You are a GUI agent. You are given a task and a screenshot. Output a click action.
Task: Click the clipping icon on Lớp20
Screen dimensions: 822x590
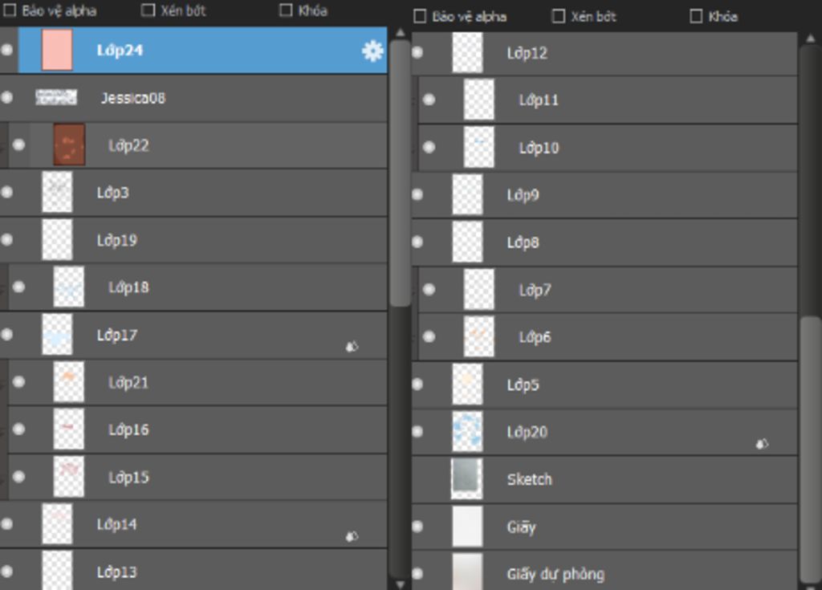coord(762,444)
